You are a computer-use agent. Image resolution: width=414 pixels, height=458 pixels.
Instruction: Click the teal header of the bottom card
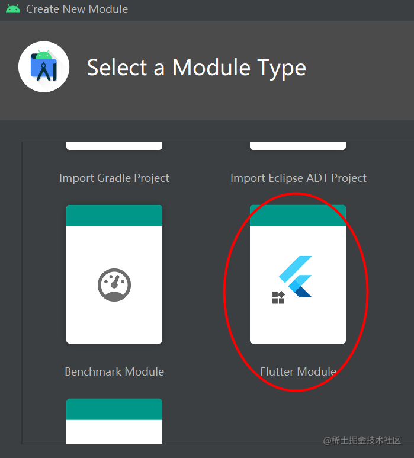pyautogui.click(x=114, y=409)
